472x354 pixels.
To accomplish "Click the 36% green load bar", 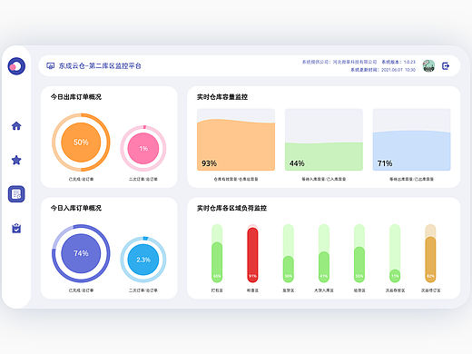I will point(289,253).
